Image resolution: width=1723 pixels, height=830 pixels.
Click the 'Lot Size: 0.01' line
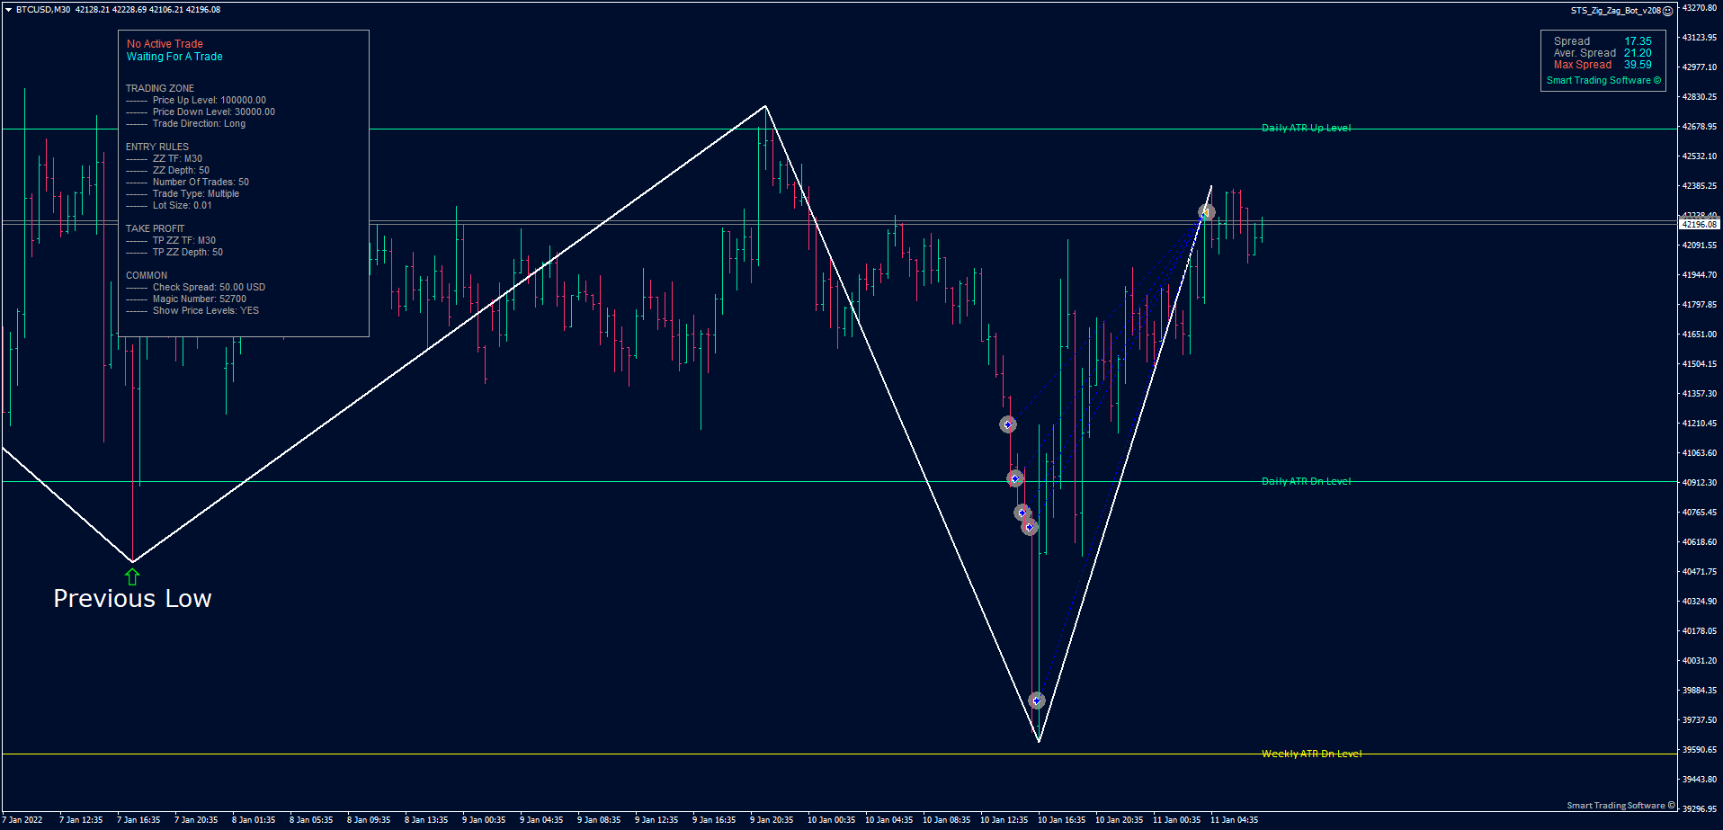(183, 205)
